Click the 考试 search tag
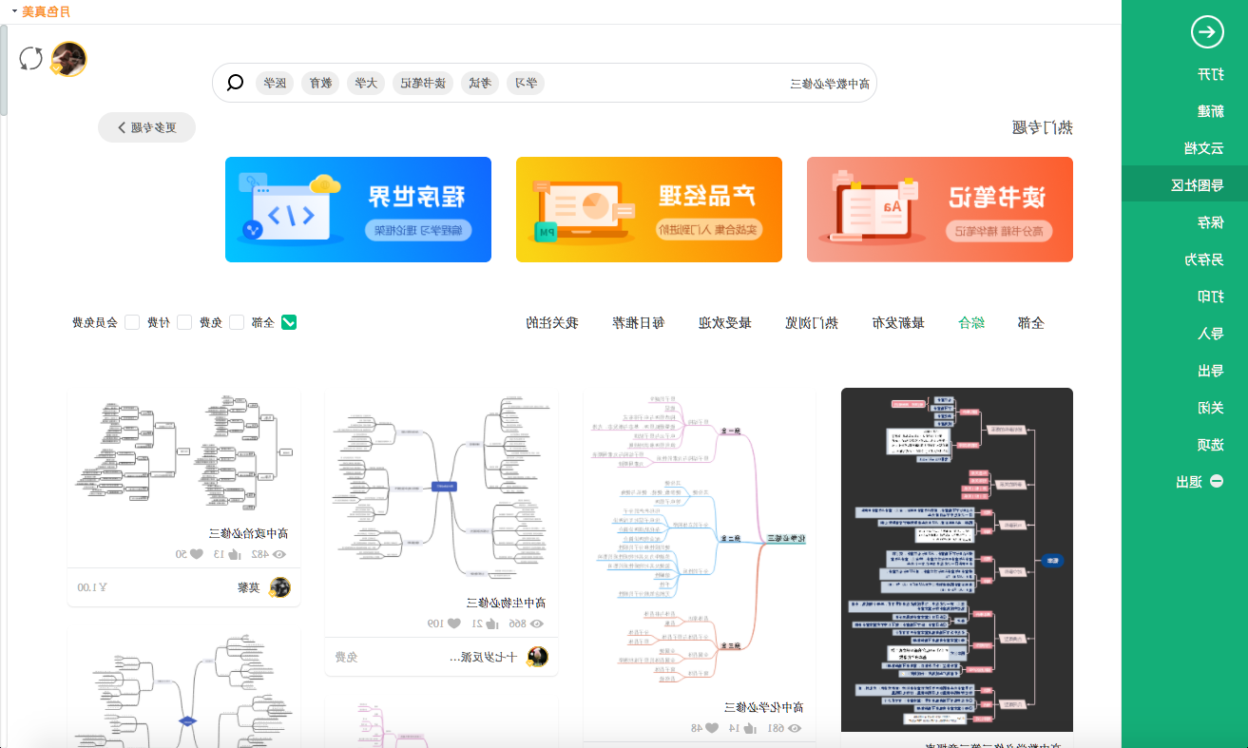 (480, 84)
